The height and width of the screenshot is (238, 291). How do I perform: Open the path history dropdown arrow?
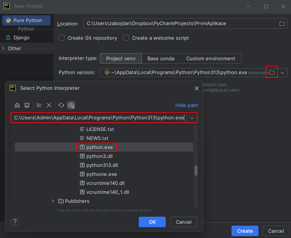pyautogui.click(x=192, y=118)
